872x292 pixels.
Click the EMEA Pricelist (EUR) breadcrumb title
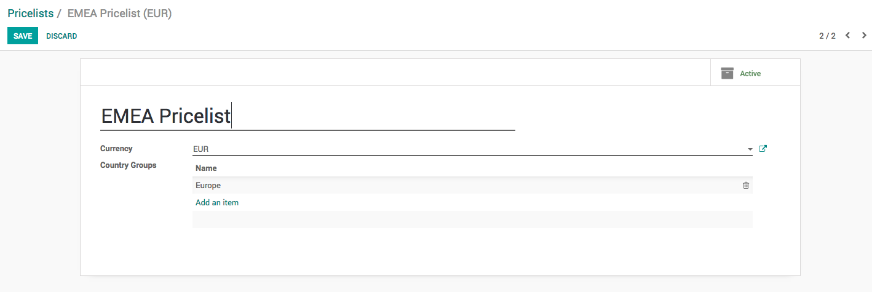tap(119, 14)
